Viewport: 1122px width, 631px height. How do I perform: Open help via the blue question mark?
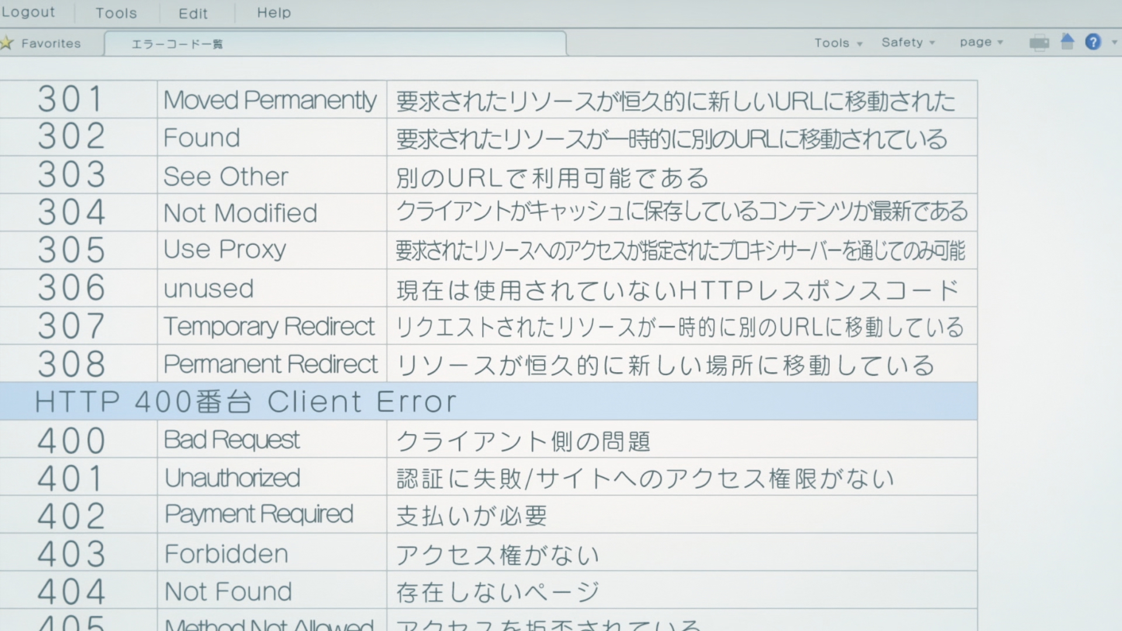tap(1093, 42)
